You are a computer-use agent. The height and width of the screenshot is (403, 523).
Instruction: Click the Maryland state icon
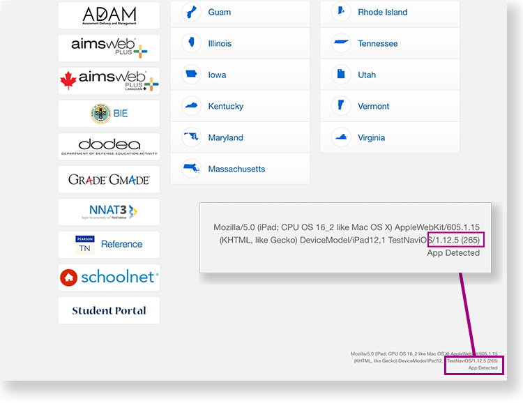[x=190, y=137]
